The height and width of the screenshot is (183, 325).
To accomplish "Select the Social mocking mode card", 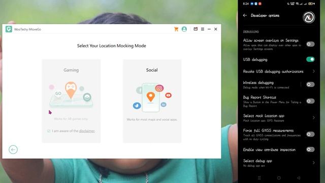I will point(152,101).
